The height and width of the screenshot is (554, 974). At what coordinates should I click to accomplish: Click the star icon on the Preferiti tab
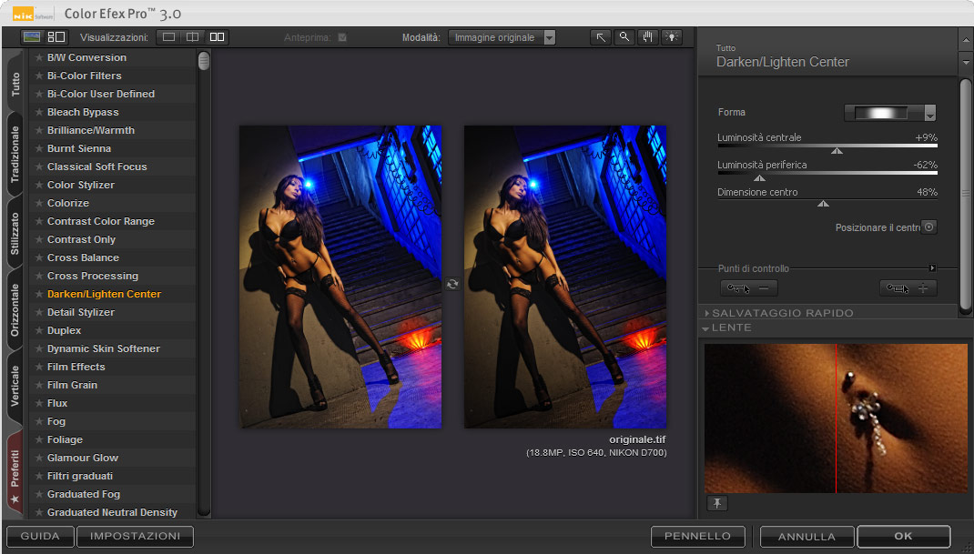(15, 499)
